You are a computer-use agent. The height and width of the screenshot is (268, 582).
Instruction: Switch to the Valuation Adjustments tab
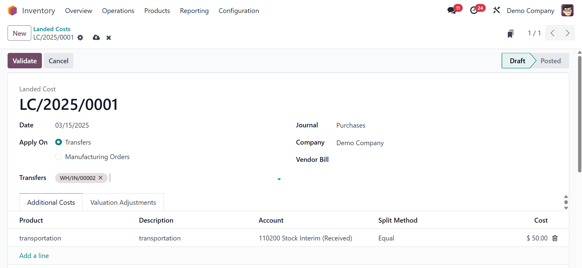pyautogui.click(x=123, y=202)
